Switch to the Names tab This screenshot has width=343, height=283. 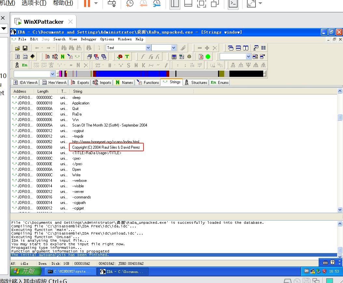(124, 82)
